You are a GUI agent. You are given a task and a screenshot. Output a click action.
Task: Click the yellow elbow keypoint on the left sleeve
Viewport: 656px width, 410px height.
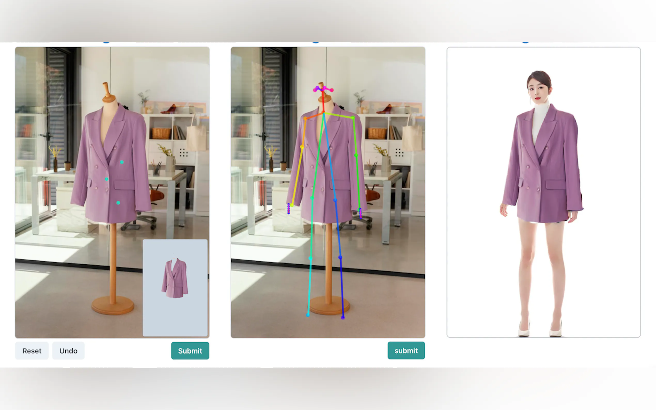point(302,147)
